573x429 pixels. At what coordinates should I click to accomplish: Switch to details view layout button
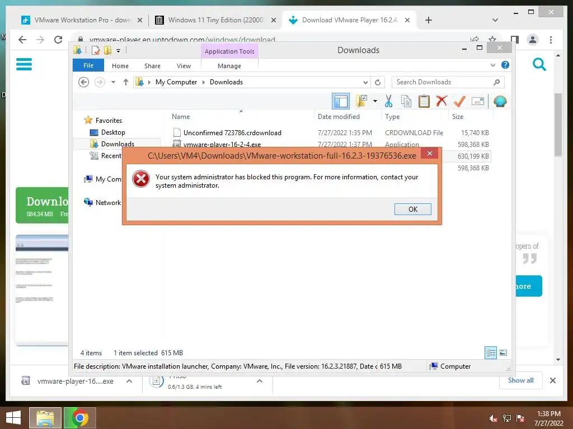tap(491, 352)
